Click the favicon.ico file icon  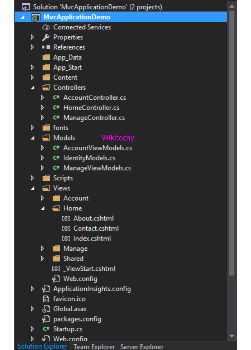coord(46,299)
